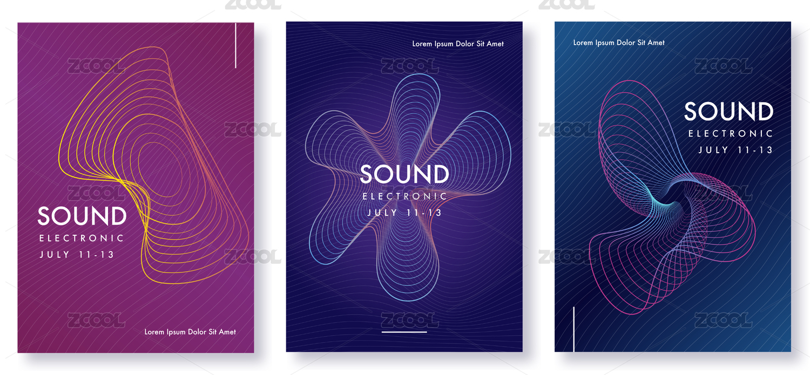Click JULY 11-13 date on blue poster
Viewport: 810px width, 375px height.
[735, 150]
